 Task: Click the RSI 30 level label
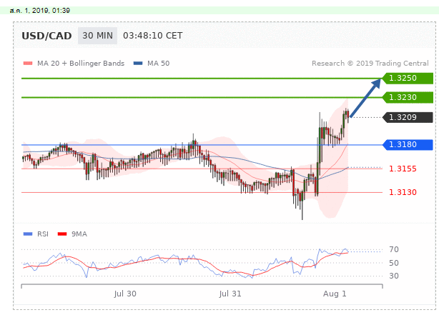click(x=394, y=276)
